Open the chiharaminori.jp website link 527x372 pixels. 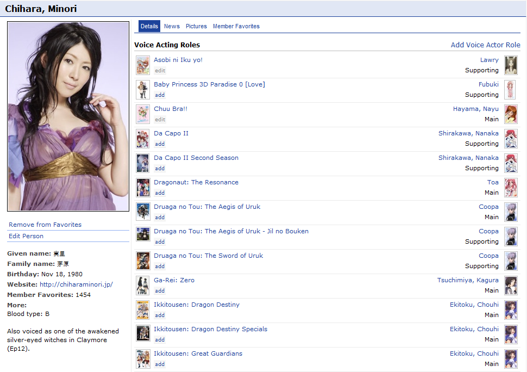click(76, 284)
